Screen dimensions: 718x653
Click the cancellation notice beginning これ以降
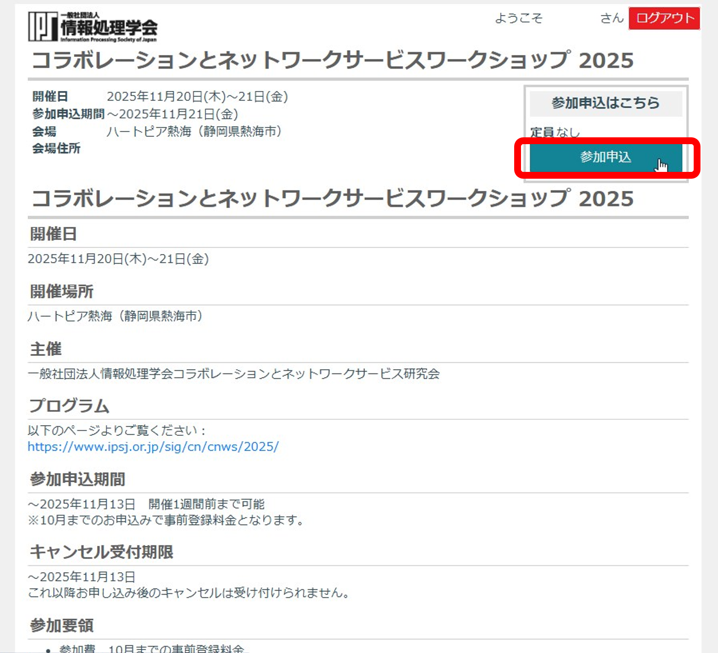pos(189,593)
